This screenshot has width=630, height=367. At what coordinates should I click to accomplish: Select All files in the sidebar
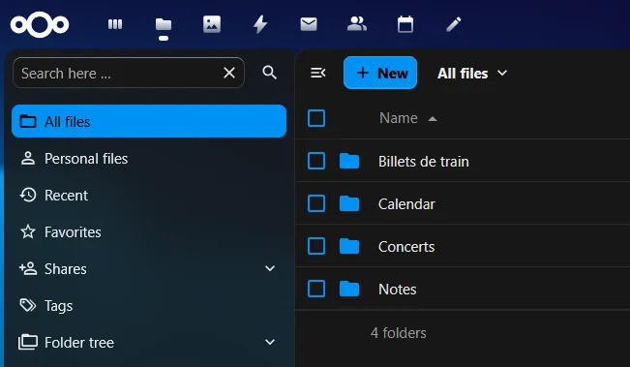tap(149, 121)
